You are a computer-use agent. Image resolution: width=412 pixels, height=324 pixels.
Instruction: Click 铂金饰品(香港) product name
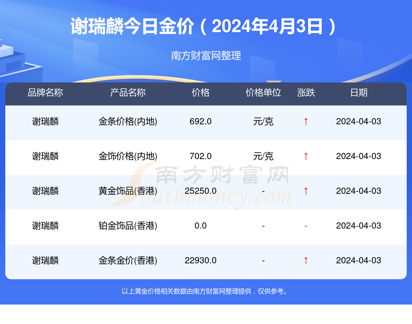[128, 226]
